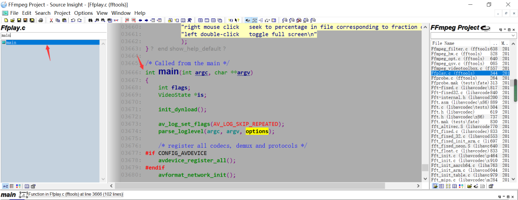Toggle A-Z alphabetical sort in symbol panel

click(x=5, y=186)
